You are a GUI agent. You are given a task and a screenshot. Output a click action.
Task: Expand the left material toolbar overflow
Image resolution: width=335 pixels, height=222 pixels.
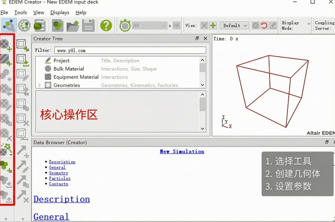tap(6, 219)
